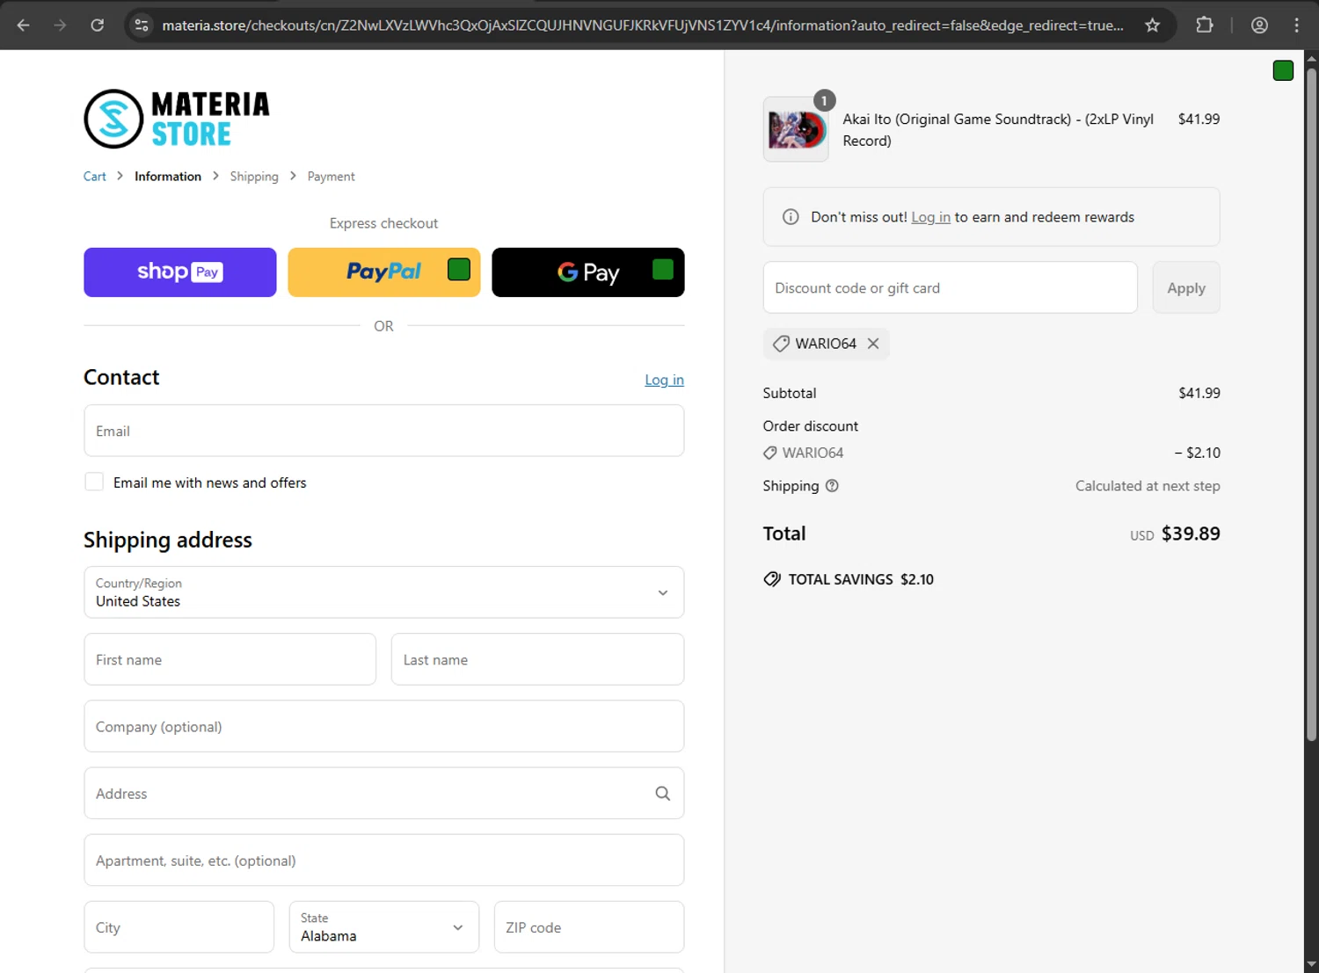Click Log in link next to Contact

[664, 380]
